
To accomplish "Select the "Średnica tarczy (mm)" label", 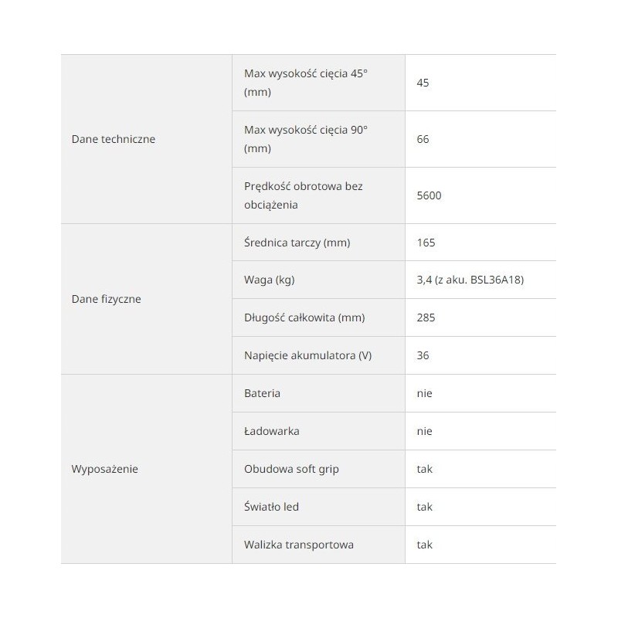I will 297,243.
